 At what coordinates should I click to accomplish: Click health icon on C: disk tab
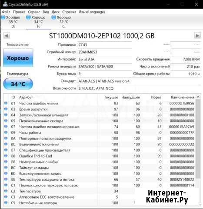53,17
